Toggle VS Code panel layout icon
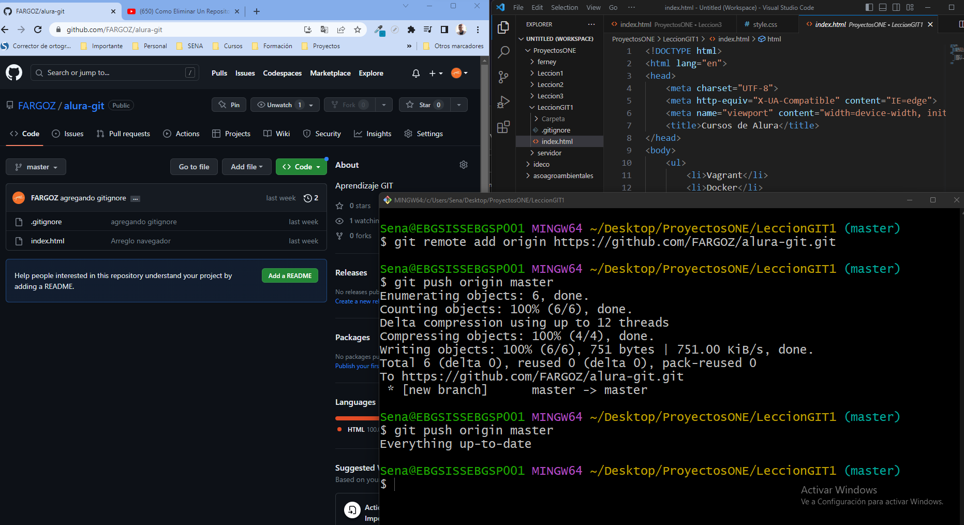This screenshot has width=964, height=525. pos(883,7)
